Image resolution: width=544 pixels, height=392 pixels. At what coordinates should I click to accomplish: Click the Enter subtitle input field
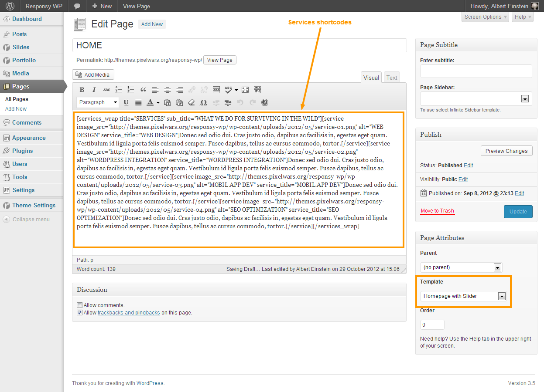pos(476,71)
